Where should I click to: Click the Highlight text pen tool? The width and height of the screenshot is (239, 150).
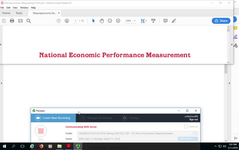(x=174, y=21)
